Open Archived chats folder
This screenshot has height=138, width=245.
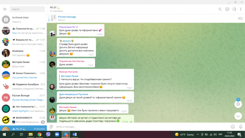click(x=23, y=19)
